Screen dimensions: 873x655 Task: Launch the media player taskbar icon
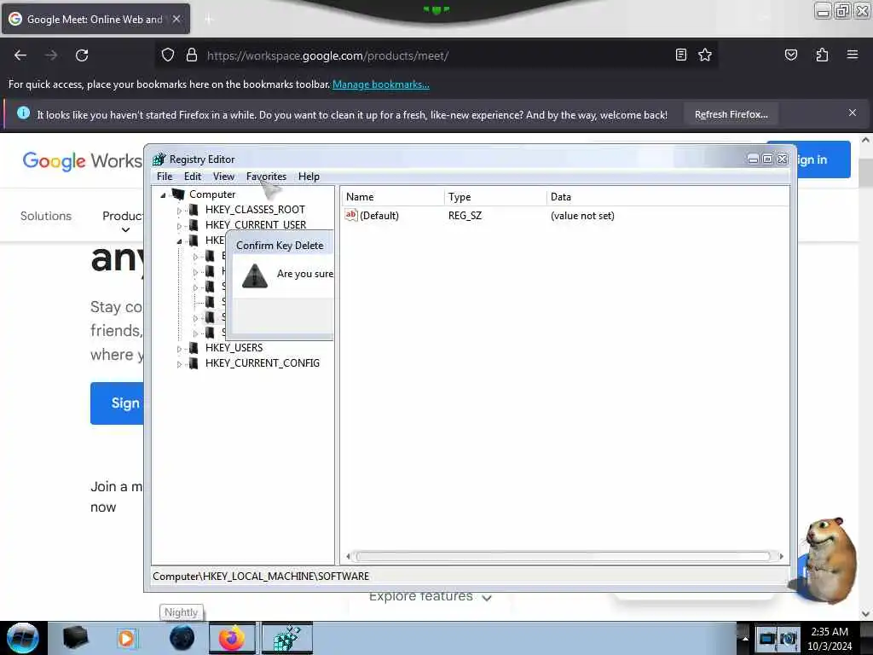[x=126, y=638]
